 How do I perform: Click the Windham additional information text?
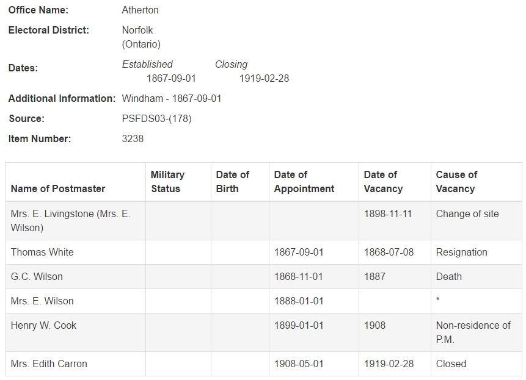coord(172,98)
